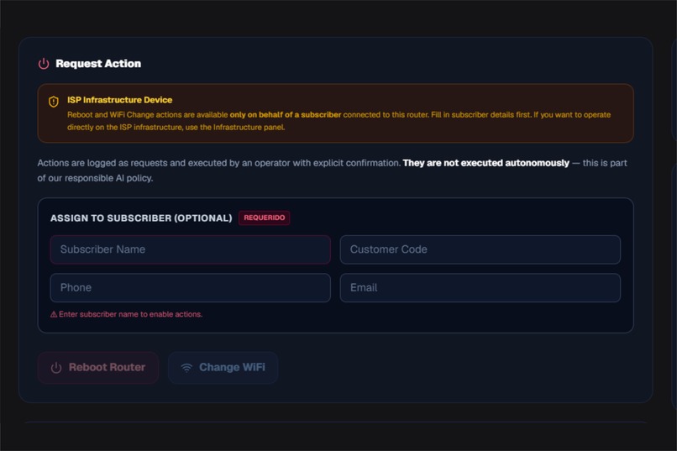Viewport: 677px width, 451px height.
Task: Click the ISP Infrastructure Device title
Action: click(119, 100)
